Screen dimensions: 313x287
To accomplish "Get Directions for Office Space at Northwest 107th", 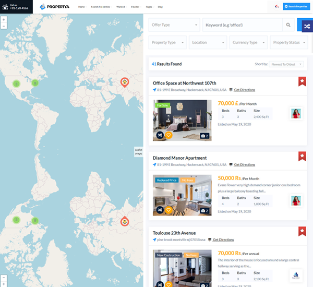I will (244, 90).
